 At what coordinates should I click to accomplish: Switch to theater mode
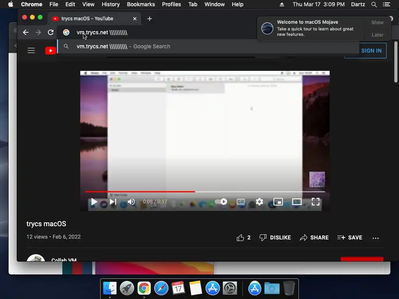(x=297, y=202)
